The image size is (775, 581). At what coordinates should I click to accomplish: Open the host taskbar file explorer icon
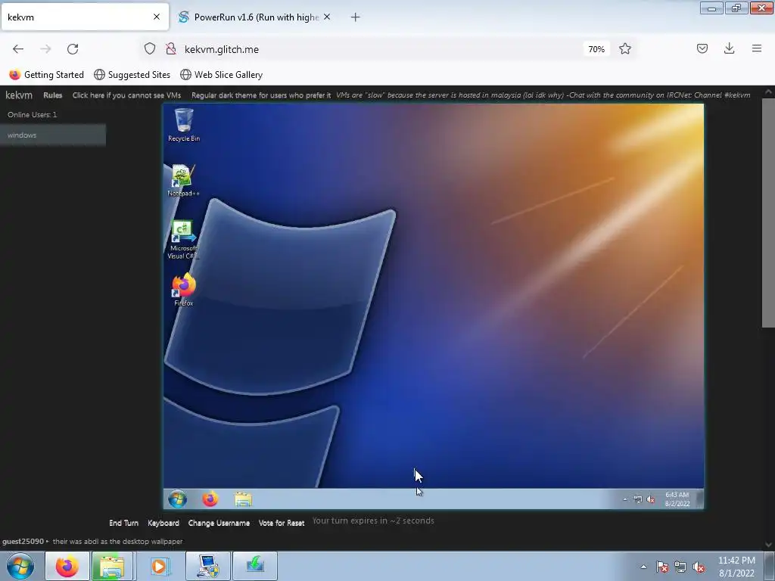[112, 566]
